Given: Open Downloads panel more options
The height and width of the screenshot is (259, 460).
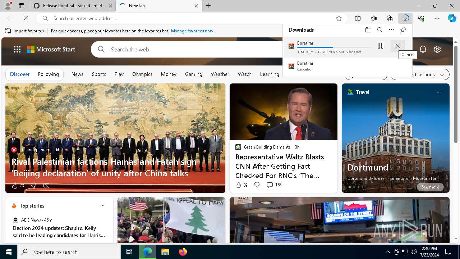Looking at the screenshot, I should tap(391, 30).
